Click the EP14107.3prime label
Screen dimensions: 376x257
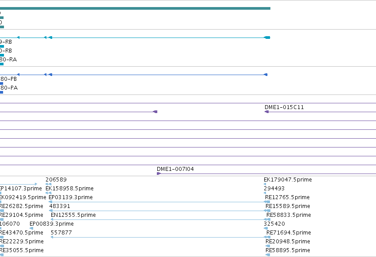point(21,189)
